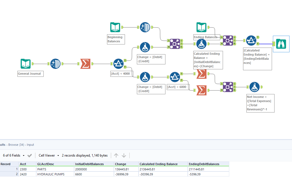292x182 pixels.
Task: Select lower Summarize tool from False output
Action: [x=202, y=90]
